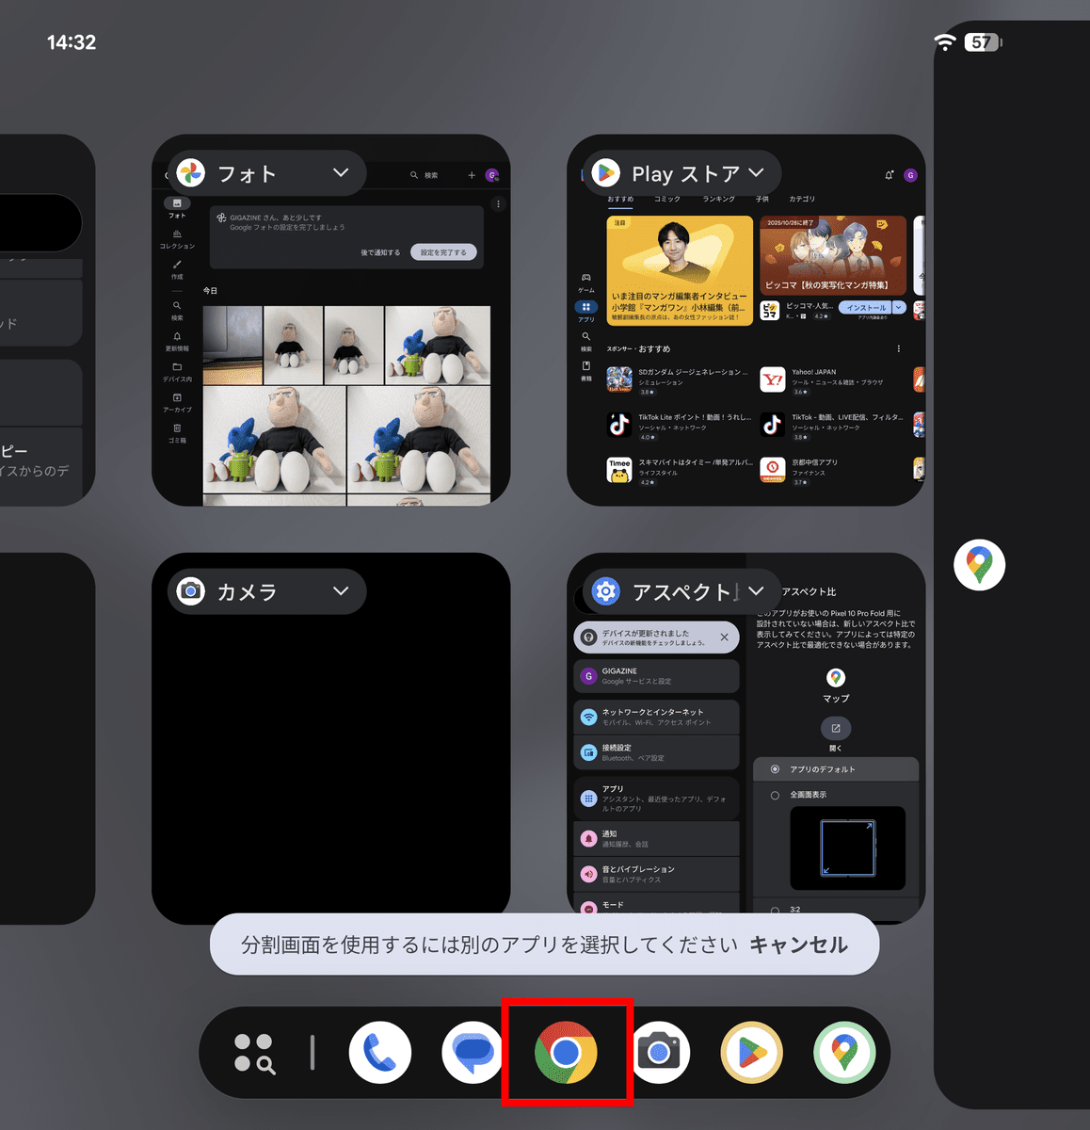Screen dimensions: 1090x1130
Task: Expand the Play ストア card dropdown chevron
Action: pyautogui.click(x=756, y=173)
